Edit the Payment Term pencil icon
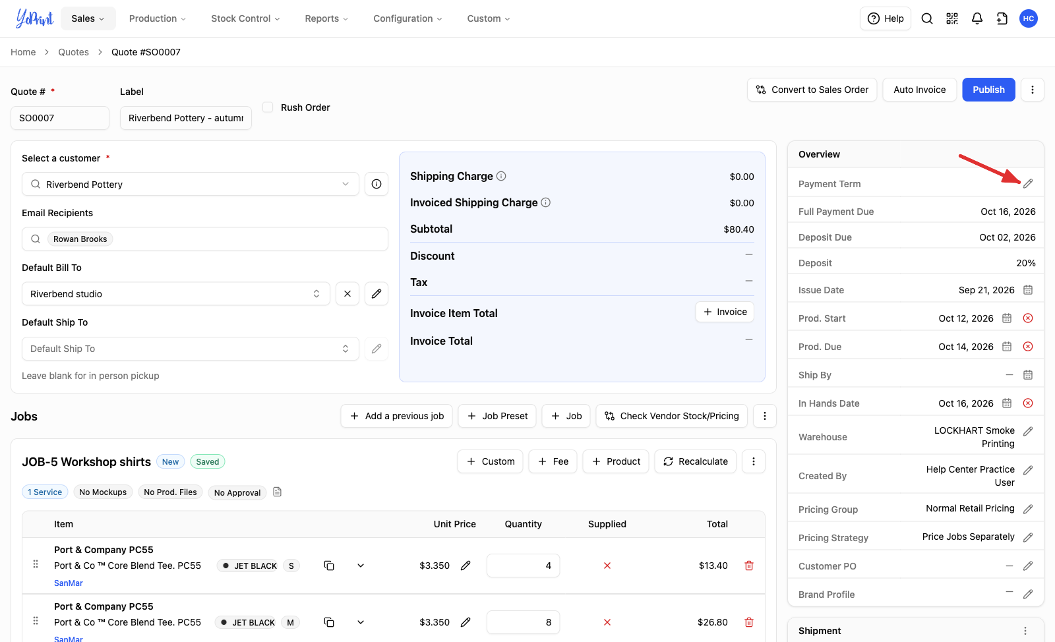 (1028, 184)
